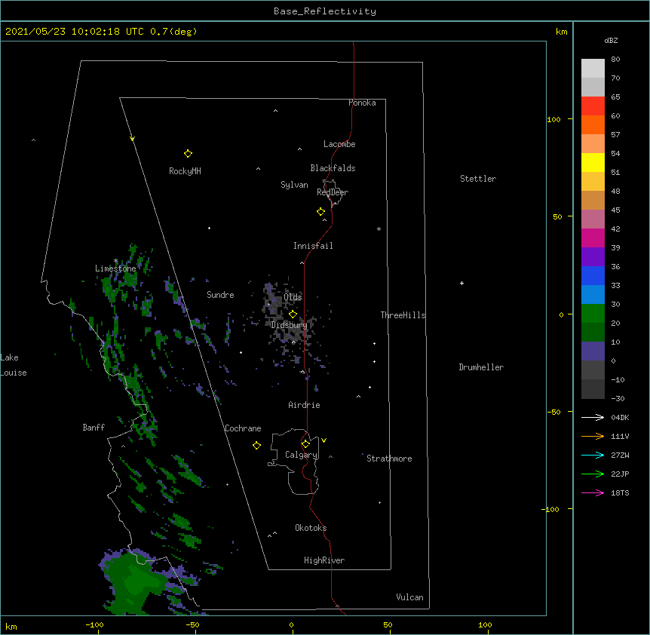Click the Vulcan label
Image resolution: width=650 pixels, height=635 pixels.
point(409,597)
